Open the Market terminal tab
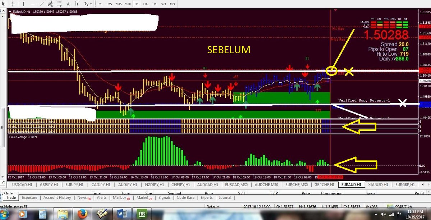 click(144, 197)
